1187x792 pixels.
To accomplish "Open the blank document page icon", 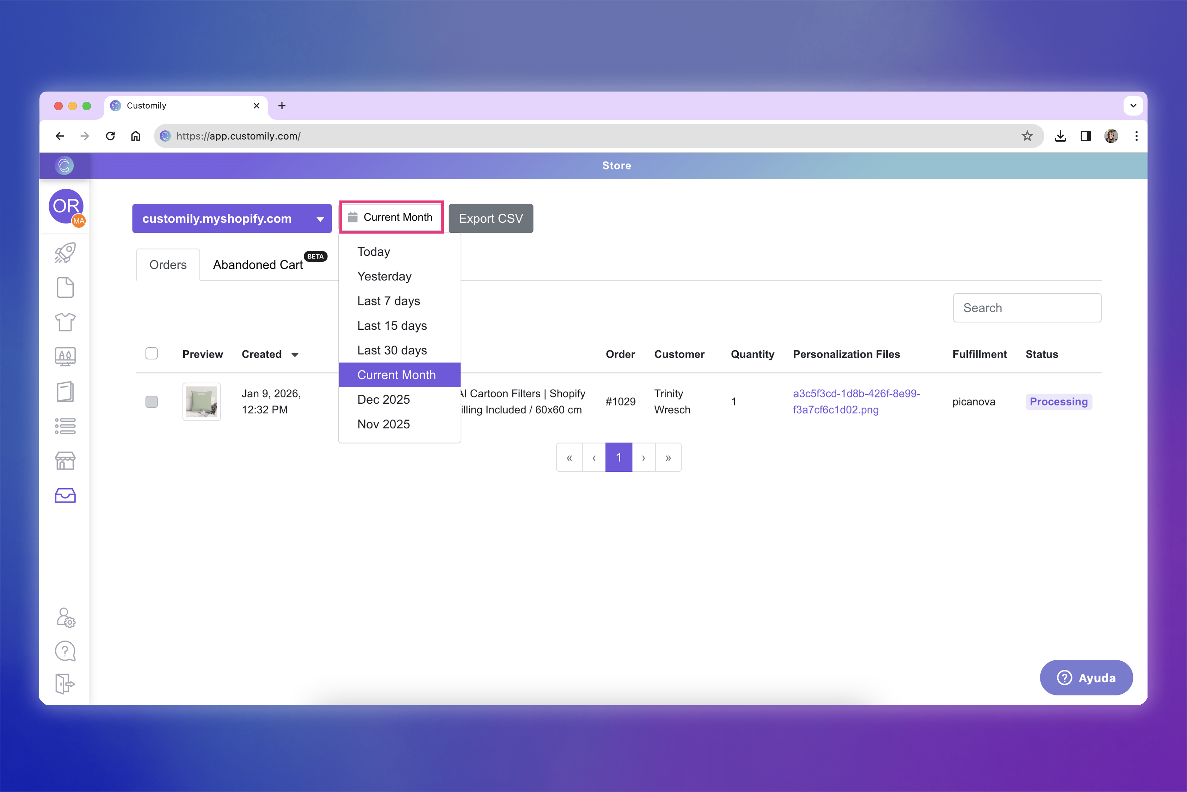I will click(65, 287).
